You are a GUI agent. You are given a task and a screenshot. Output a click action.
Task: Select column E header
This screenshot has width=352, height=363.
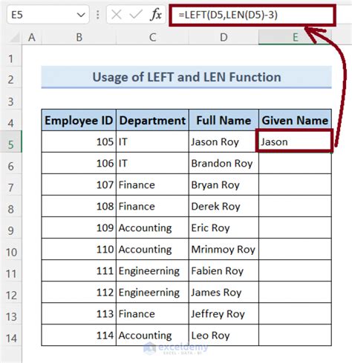(x=295, y=38)
